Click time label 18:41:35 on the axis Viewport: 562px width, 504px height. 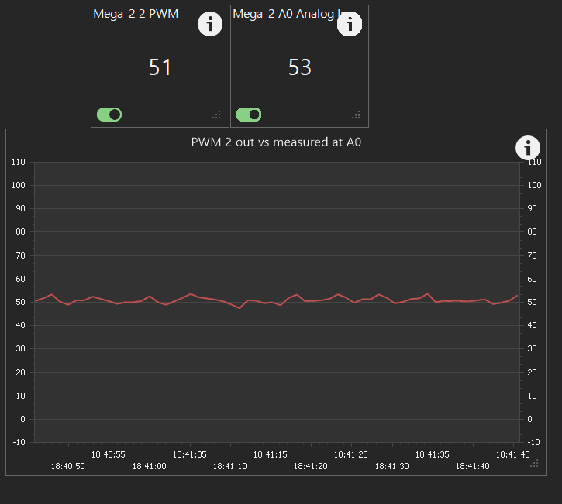[x=432, y=454]
